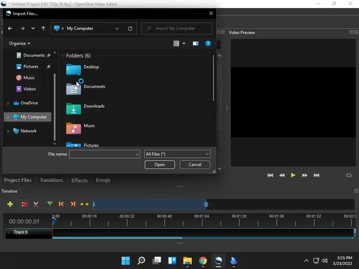Jump to next marker icon
This screenshot has width=359, height=269.
[x=73, y=204]
